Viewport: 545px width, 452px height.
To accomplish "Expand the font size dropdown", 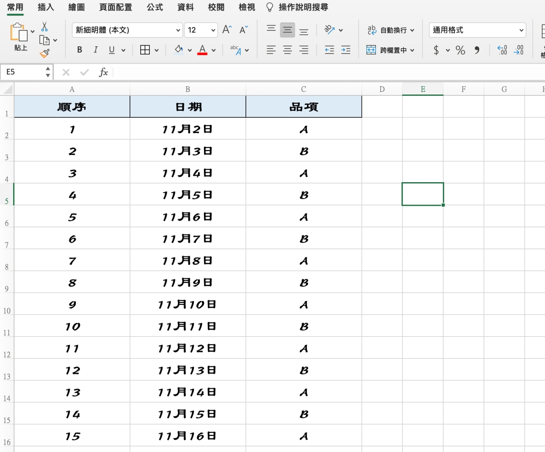I will (x=213, y=30).
